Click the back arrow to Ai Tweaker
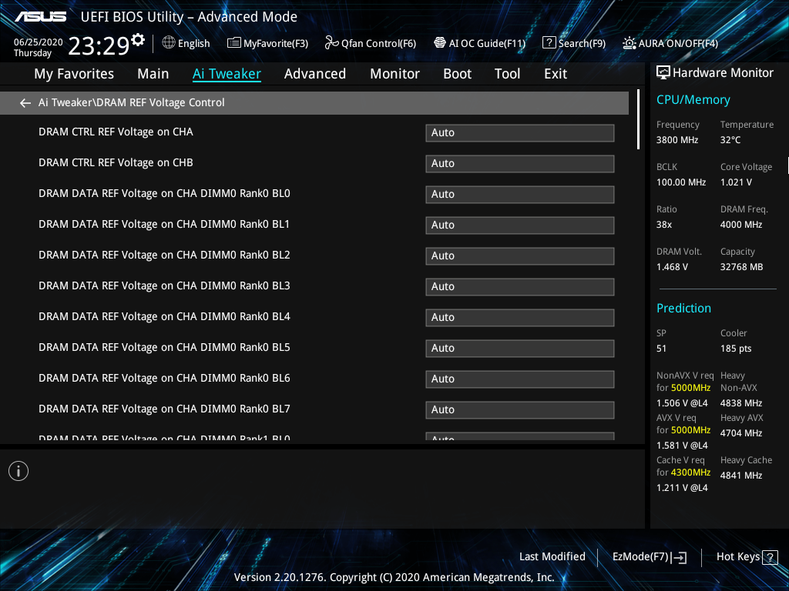 [25, 103]
